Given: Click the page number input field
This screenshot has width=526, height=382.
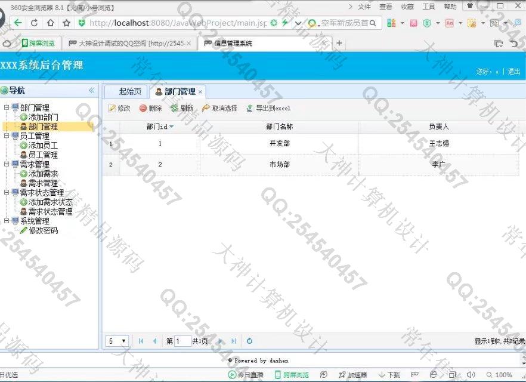Looking at the screenshot, I should click(182, 341).
